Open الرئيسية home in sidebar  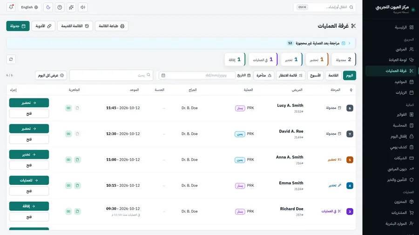391,27
